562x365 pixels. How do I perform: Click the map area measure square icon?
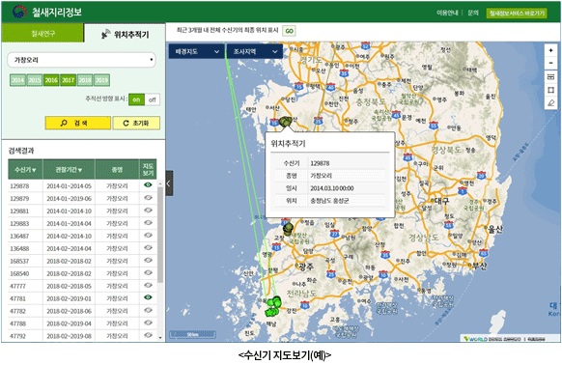pyautogui.click(x=550, y=90)
